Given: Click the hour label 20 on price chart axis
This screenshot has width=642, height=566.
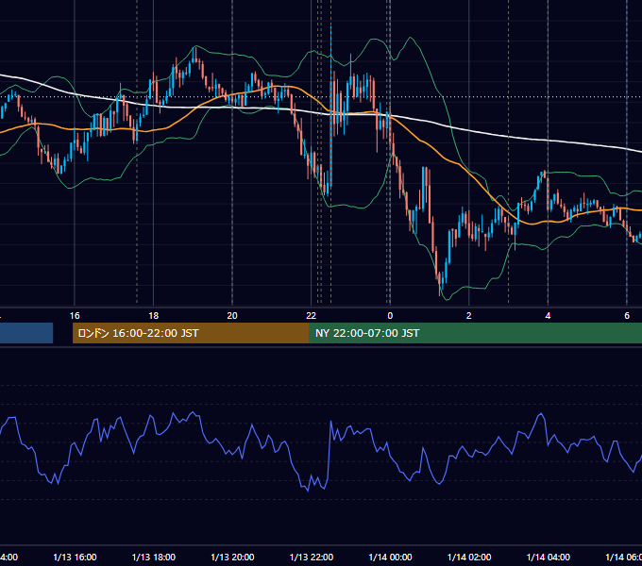Looking at the screenshot, I should pos(232,316).
